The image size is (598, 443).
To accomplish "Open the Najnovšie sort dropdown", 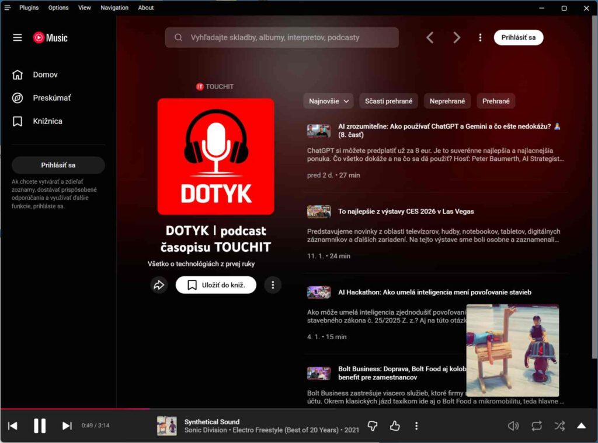I will [328, 101].
